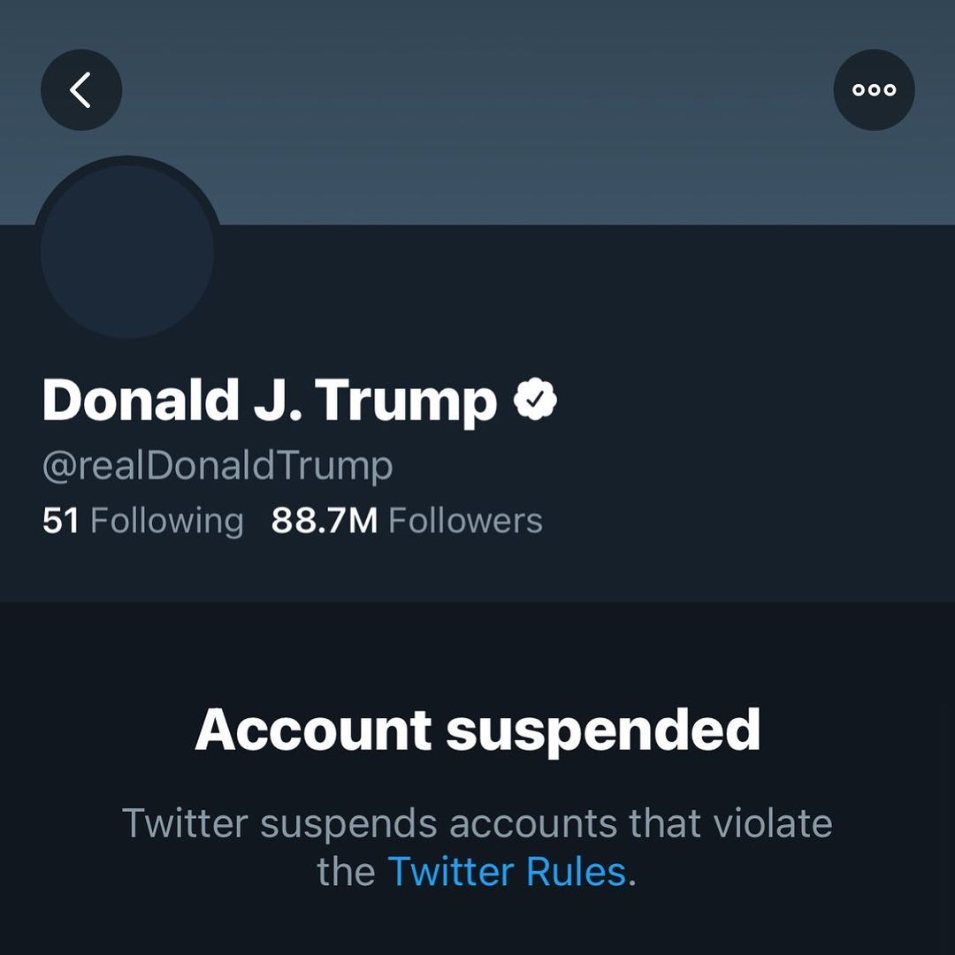
Task: Open the Following label link
Action: click(166, 522)
